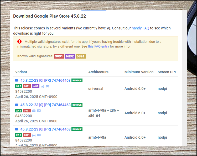Click the tag icon in arm64-v8a + x86 row
The height and width of the screenshot is (156, 197).
pyautogui.click(x=17, y=105)
